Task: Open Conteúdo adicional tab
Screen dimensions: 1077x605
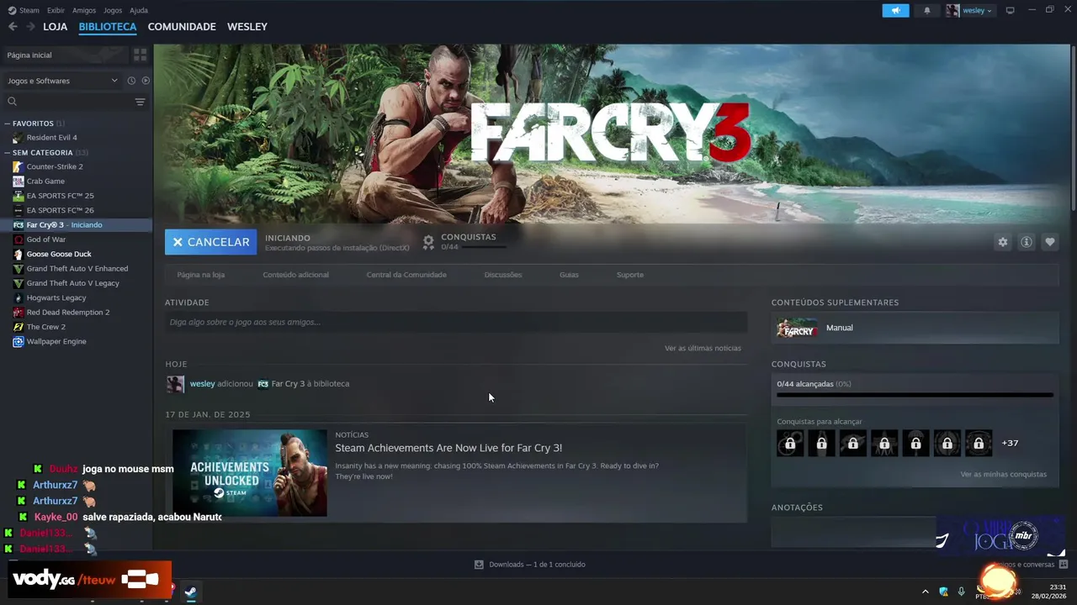Action: [295, 275]
